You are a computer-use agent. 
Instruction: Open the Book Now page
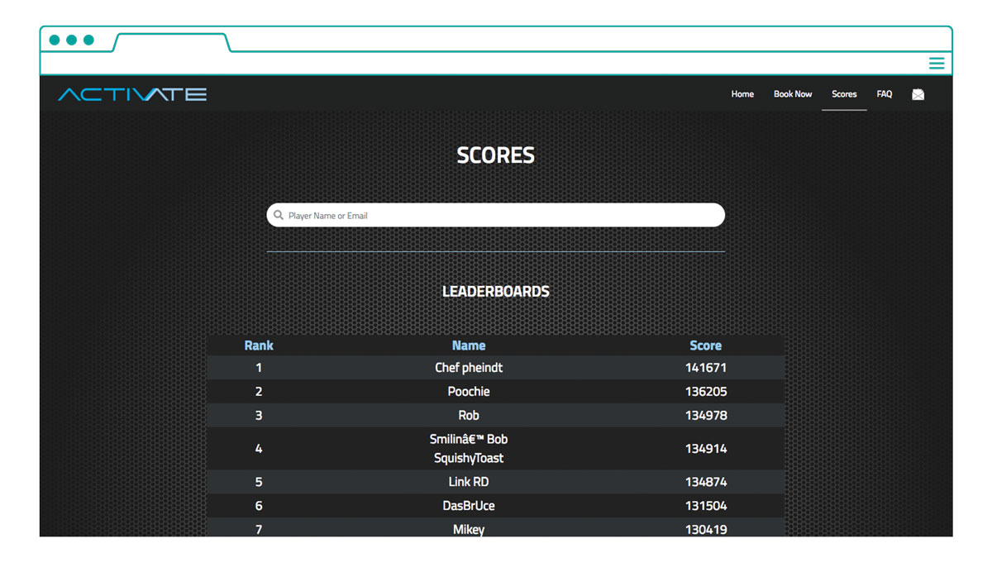(x=793, y=94)
